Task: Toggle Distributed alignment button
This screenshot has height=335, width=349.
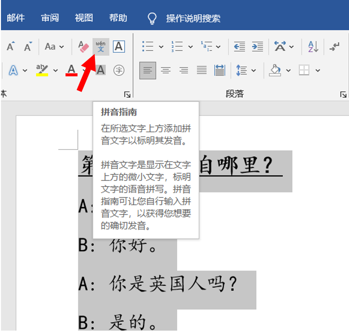Action: pyautogui.click(x=220, y=71)
